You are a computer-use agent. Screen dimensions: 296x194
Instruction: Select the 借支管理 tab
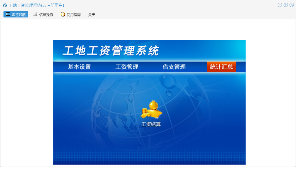(x=174, y=67)
